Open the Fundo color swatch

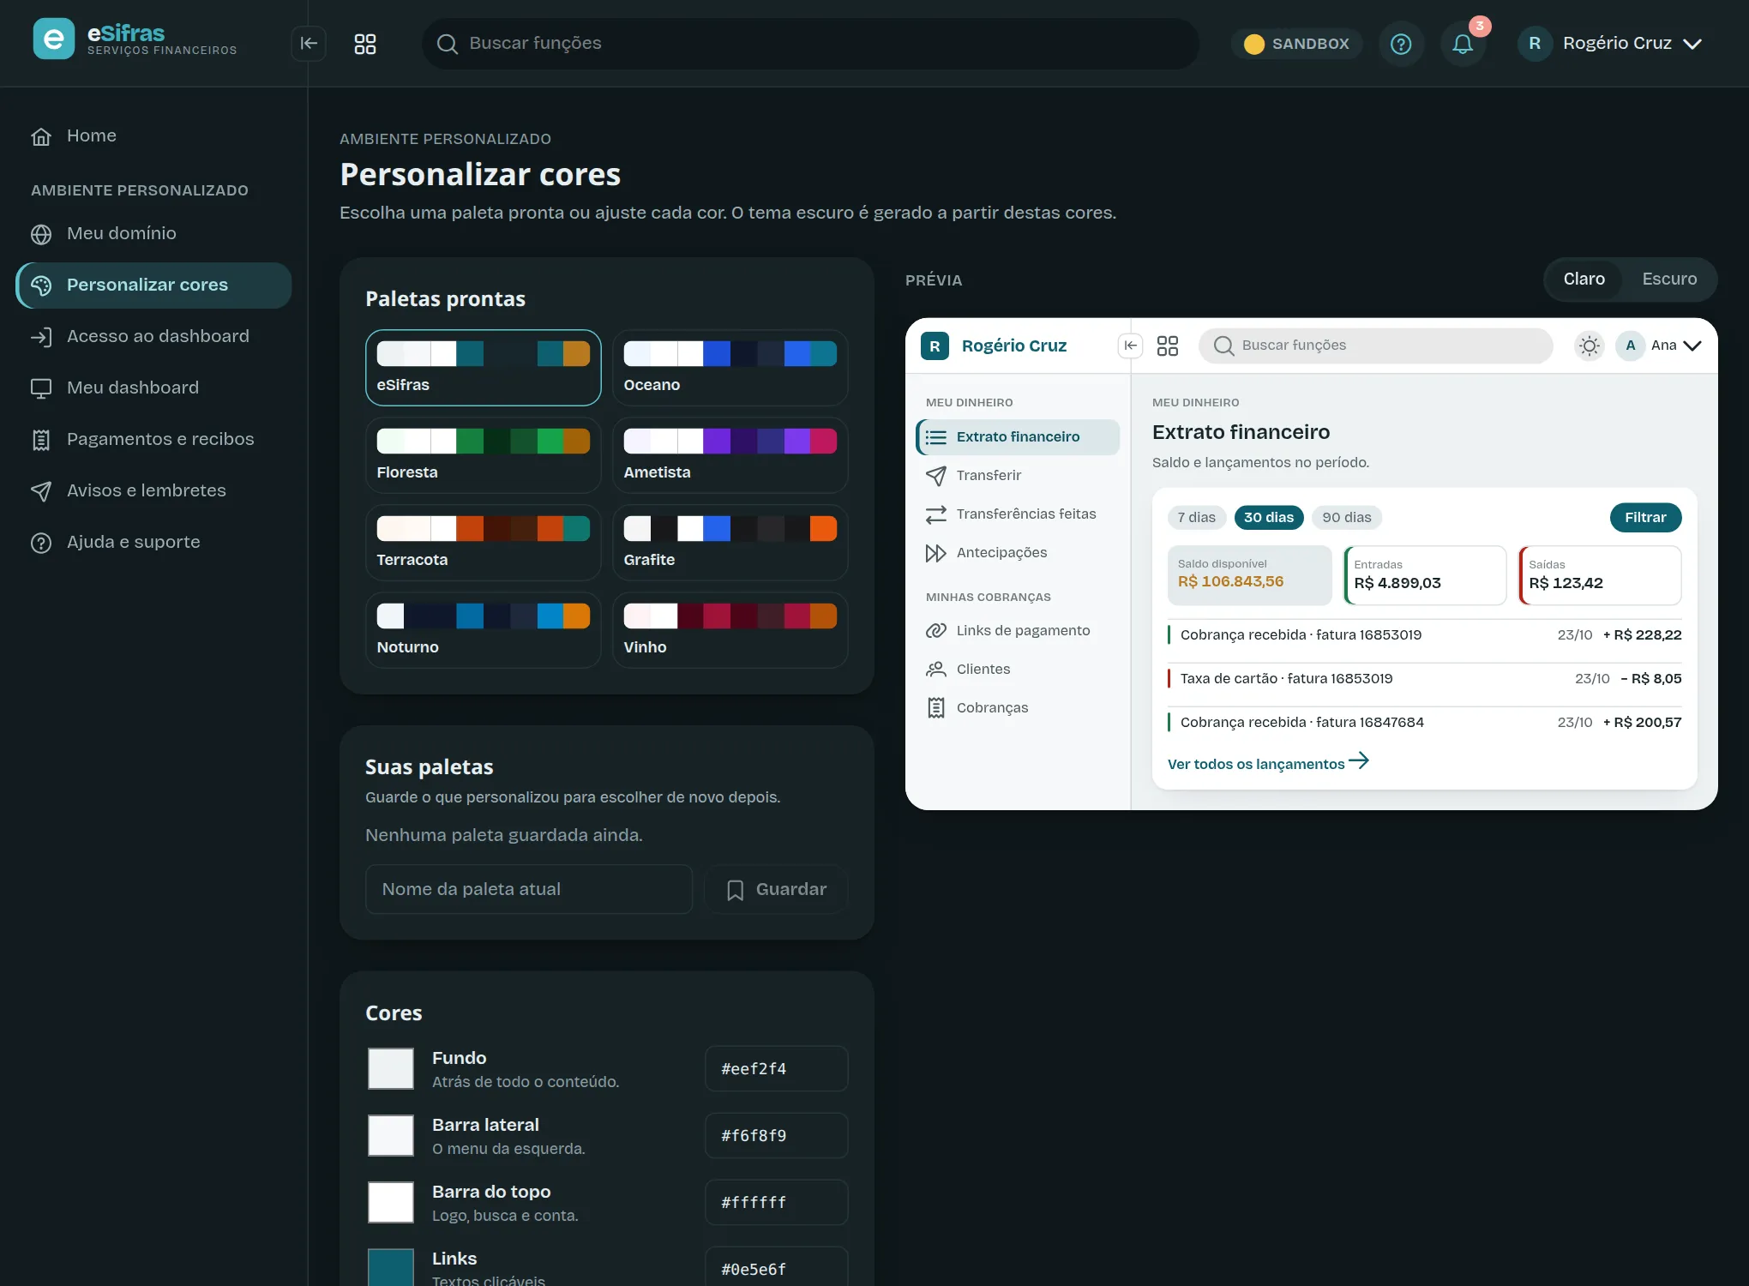click(391, 1069)
